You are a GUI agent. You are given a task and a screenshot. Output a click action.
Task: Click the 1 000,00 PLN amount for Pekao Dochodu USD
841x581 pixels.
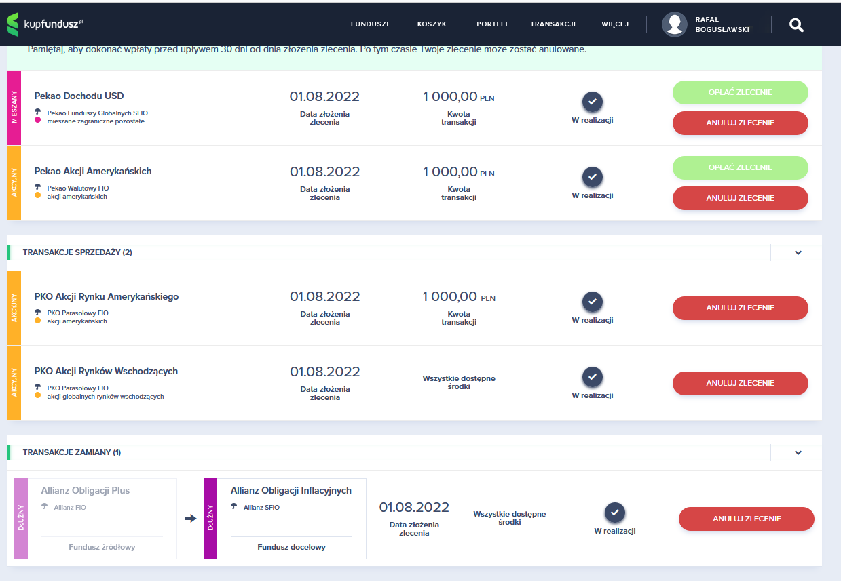(x=459, y=96)
